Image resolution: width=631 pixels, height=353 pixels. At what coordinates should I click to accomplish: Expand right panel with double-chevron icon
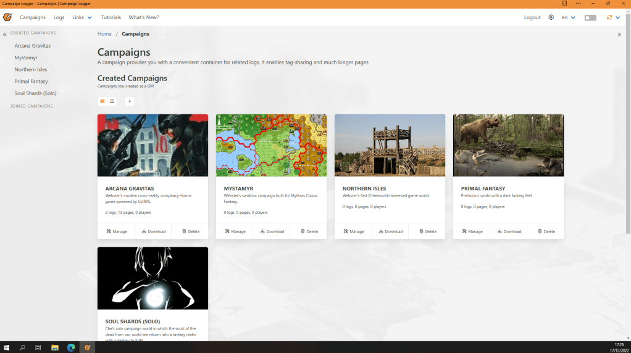[619, 34]
